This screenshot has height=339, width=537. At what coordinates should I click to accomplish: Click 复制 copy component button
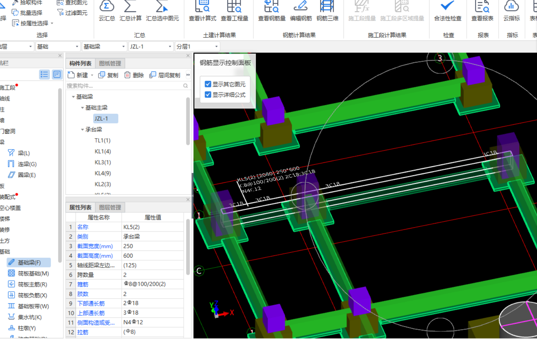point(108,75)
